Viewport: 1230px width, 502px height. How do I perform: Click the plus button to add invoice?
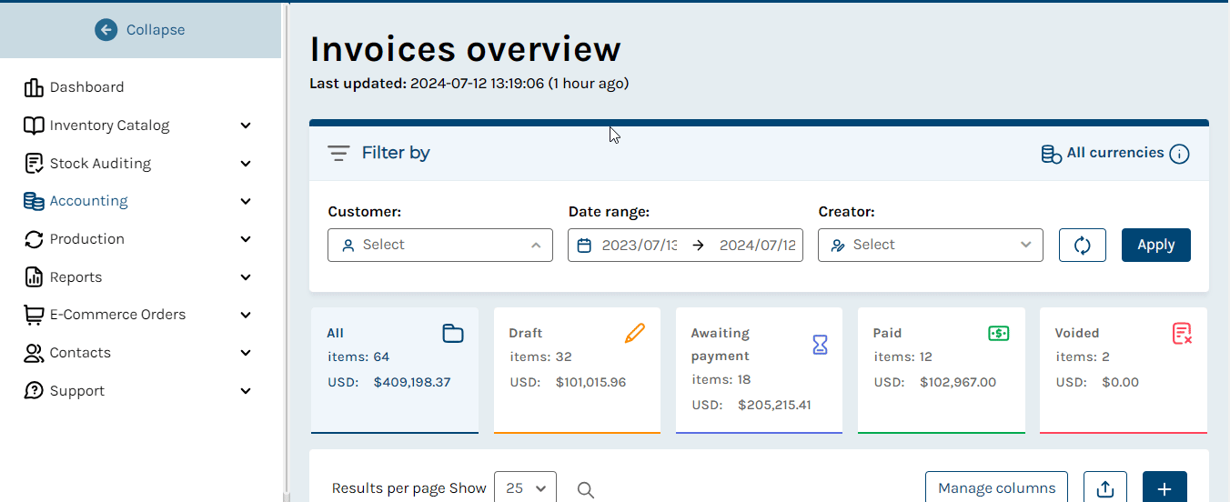point(1164,488)
